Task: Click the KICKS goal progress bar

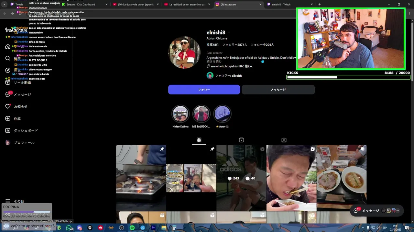Action: coord(348,77)
